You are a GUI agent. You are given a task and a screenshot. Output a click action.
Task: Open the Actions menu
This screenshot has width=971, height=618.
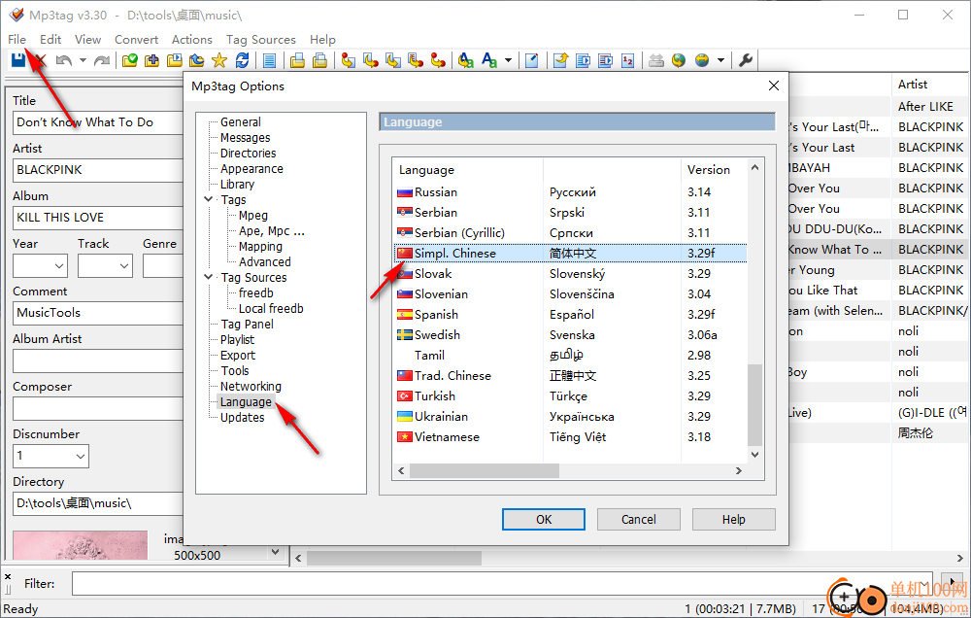pos(192,40)
